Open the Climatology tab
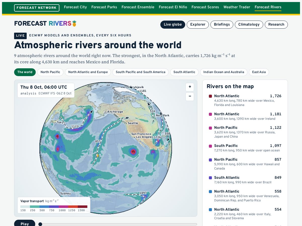 (249, 25)
